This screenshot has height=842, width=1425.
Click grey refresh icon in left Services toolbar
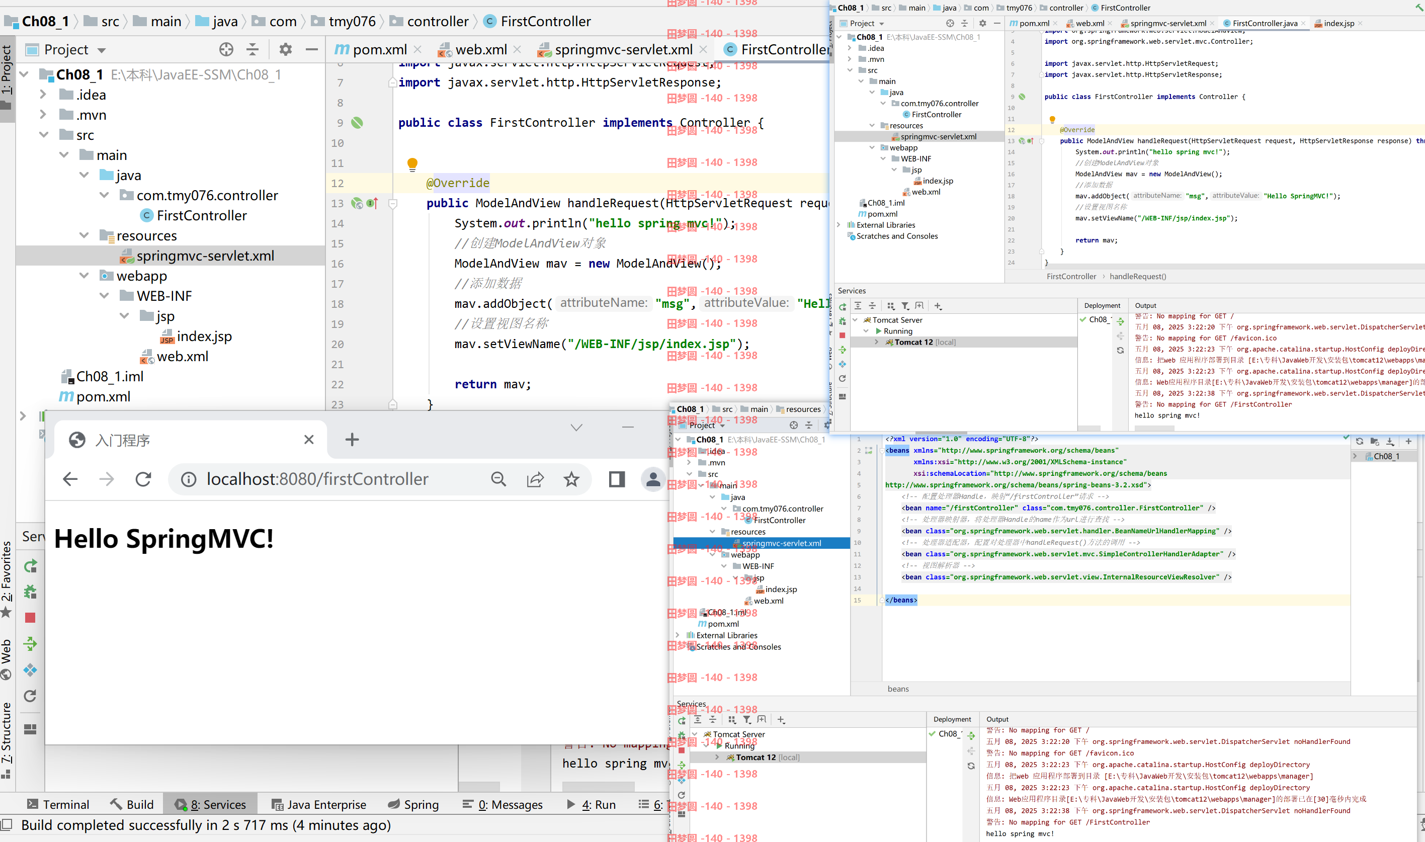pos(30,696)
